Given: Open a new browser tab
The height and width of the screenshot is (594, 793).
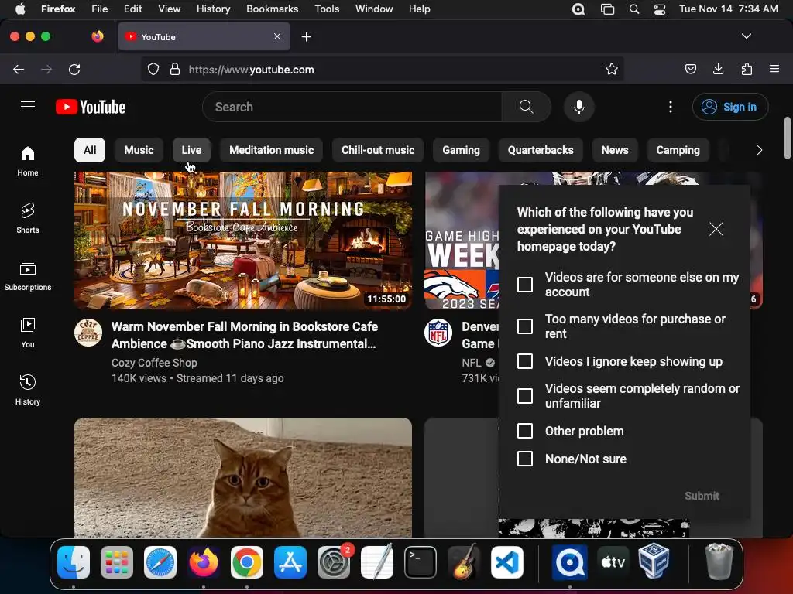Looking at the screenshot, I should pos(306,37).
